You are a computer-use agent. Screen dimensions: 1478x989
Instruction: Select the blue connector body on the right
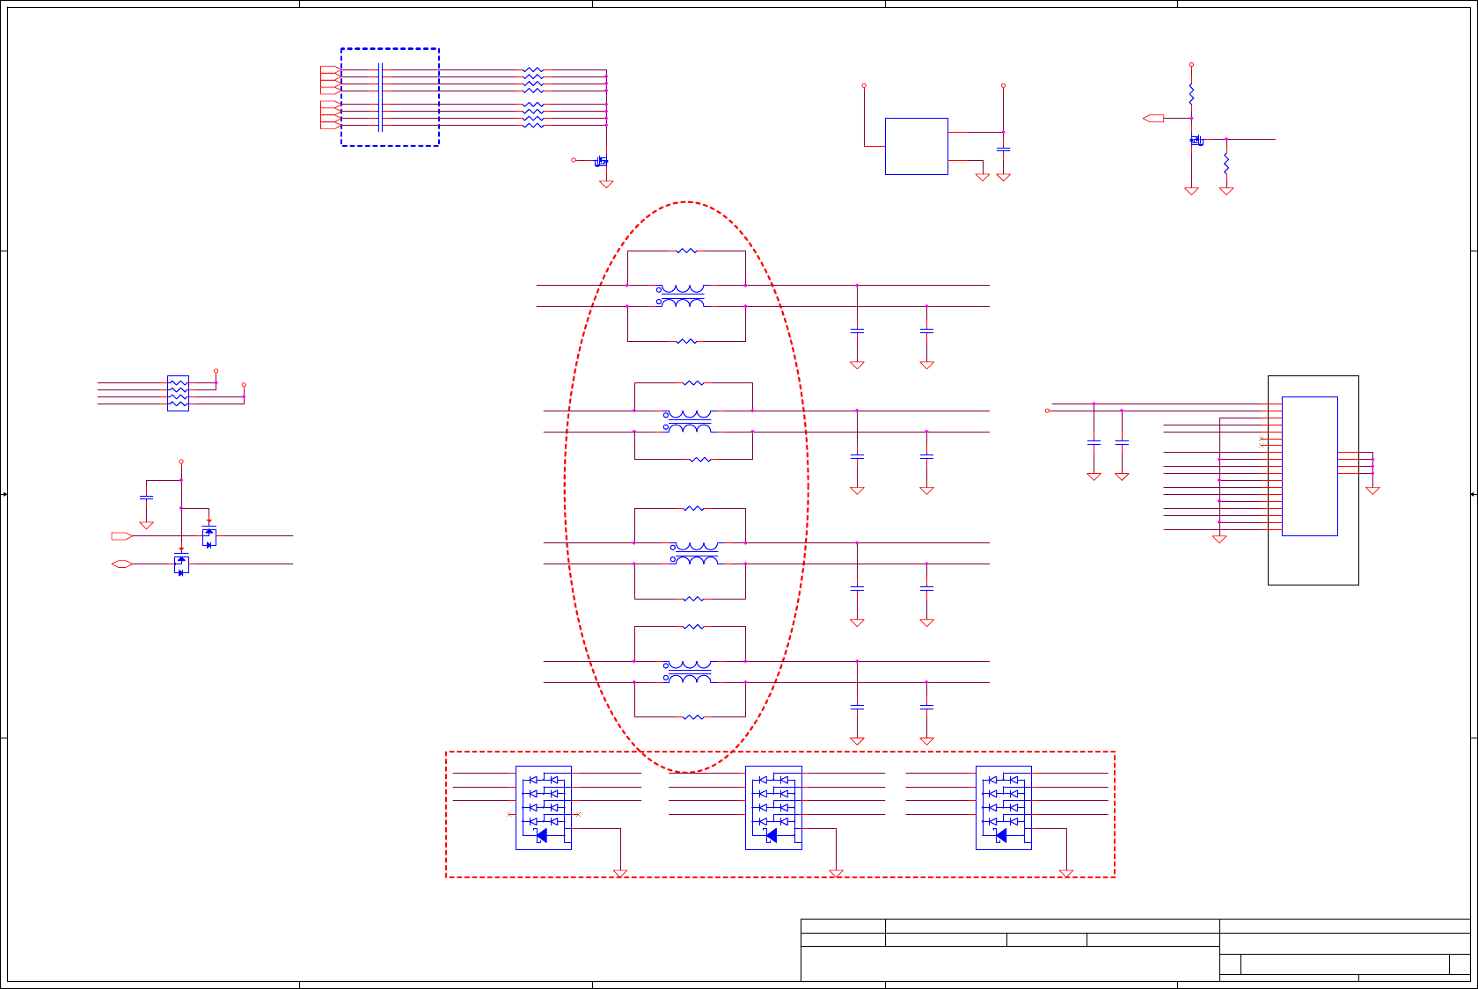click(1310, 466)
